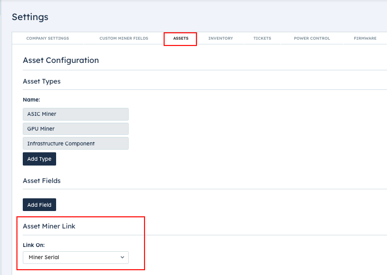
Task: Select the Infrastructure Component type field
Action: pyautogui.click(x=76, y=143)
